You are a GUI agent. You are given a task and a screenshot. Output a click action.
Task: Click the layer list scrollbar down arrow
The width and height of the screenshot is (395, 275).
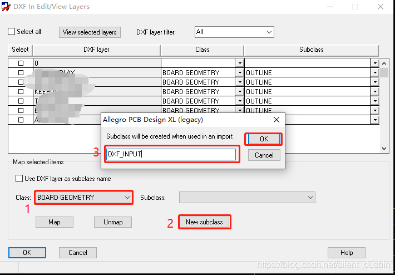(384, 149)
